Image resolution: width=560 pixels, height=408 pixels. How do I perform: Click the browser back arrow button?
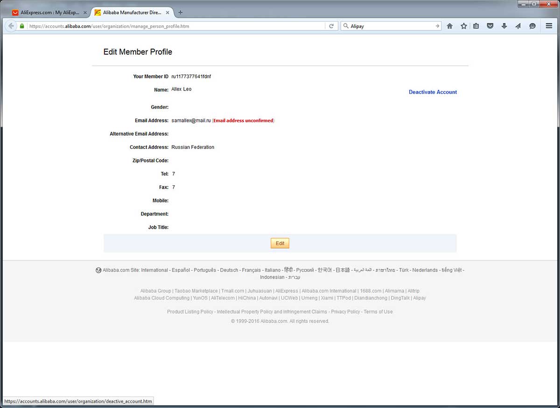[x=11, y=26]
